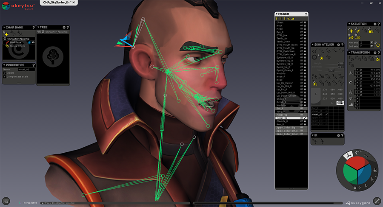Image resolution: width=383 pixels, height=207 pixels.
Task: Open IK panel settings gear
Action: click(338, 135)
